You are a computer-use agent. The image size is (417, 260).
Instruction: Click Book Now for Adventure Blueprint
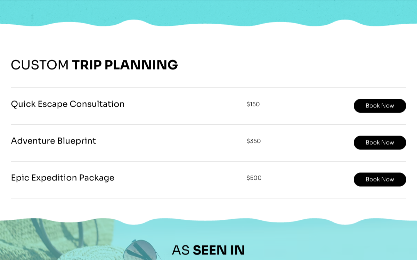tap(380, 143)
